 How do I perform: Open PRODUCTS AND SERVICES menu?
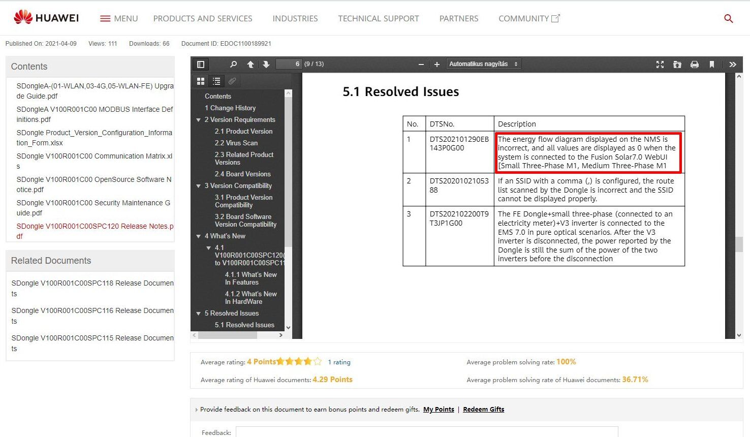[203, 18]
